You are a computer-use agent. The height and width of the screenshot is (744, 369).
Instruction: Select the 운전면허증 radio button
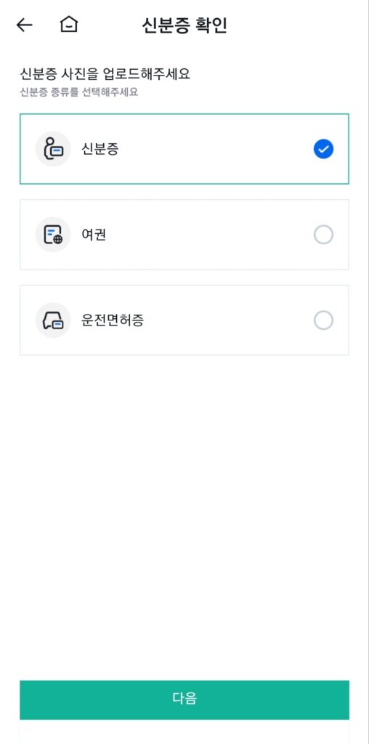(x=323, y=320)
